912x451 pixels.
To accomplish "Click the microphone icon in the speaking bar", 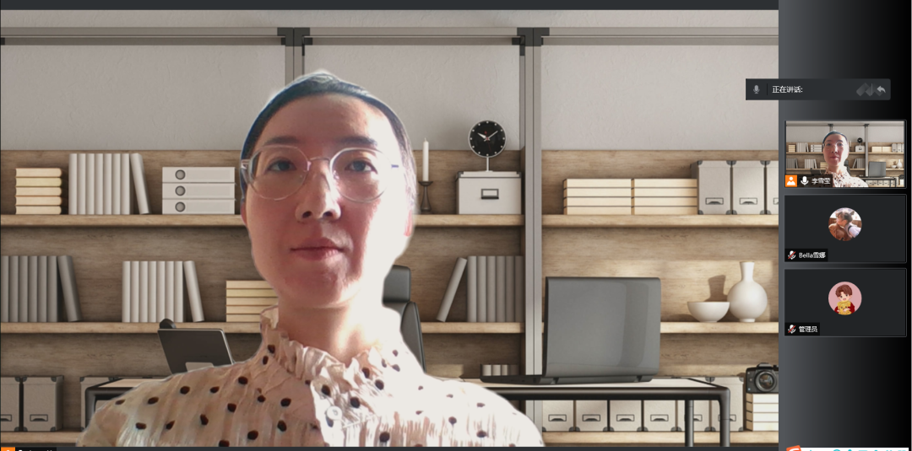I will [x=757, y=89].
